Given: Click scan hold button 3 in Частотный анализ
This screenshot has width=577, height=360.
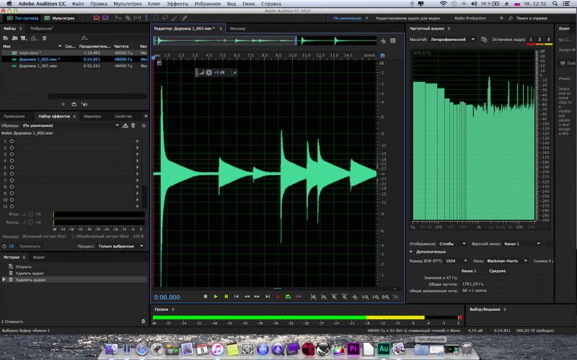Looking at the screenshot, I should (x=548, y=40).
